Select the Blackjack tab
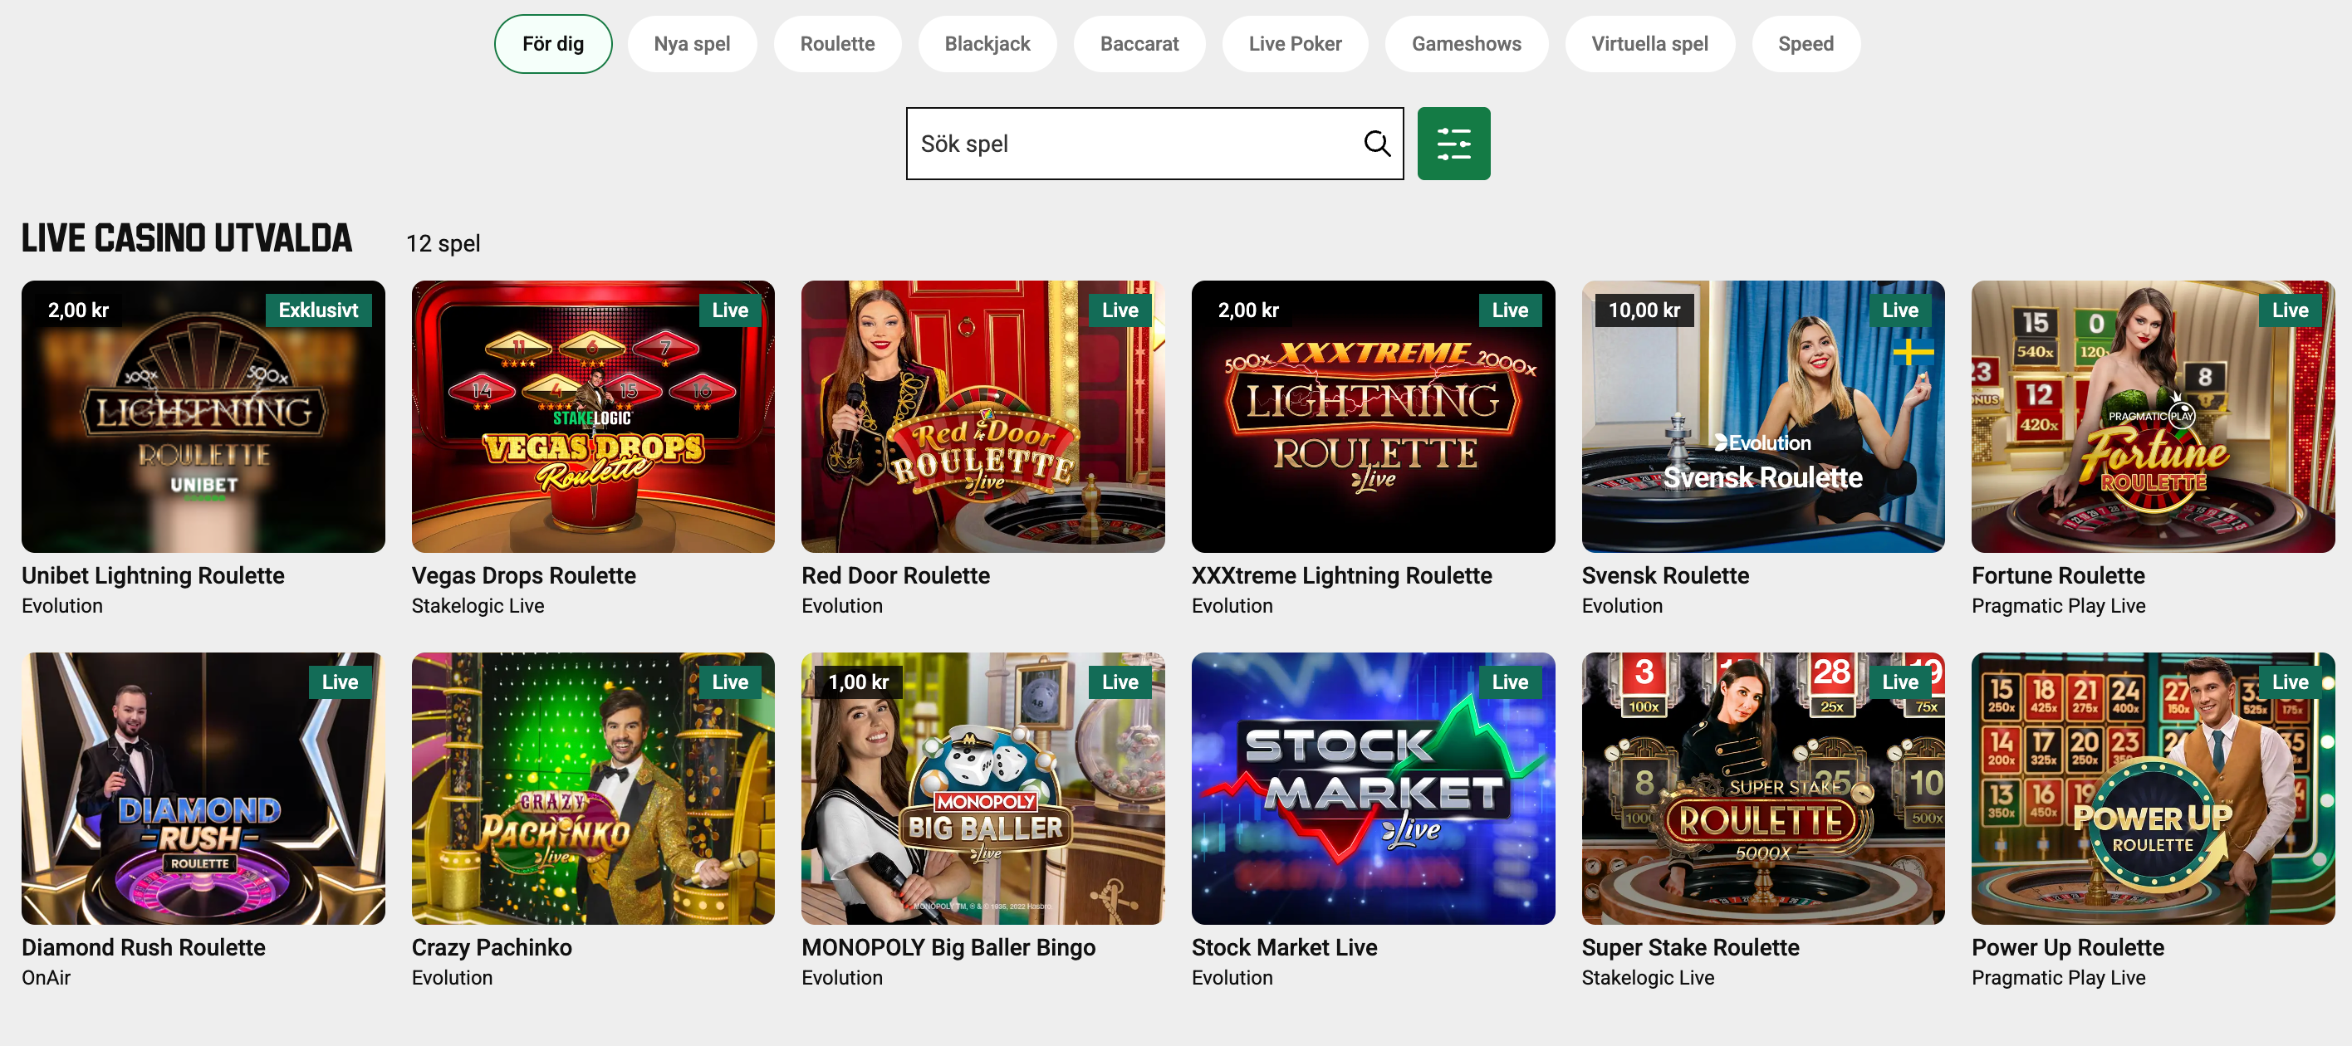The image size is (2352, 1046). 986,44
